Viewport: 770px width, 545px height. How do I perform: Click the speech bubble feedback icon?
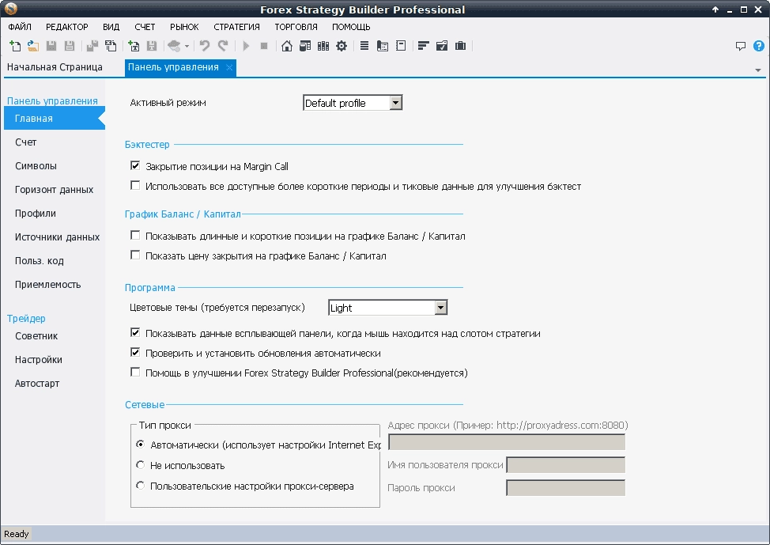coord(741,46)
